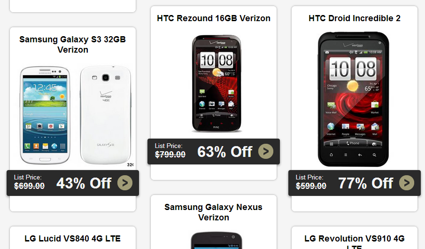Viewport: 425px width, 249px height.
Task: View HTC Droid Incredible 2 phone image
Action: pos(354,99)
